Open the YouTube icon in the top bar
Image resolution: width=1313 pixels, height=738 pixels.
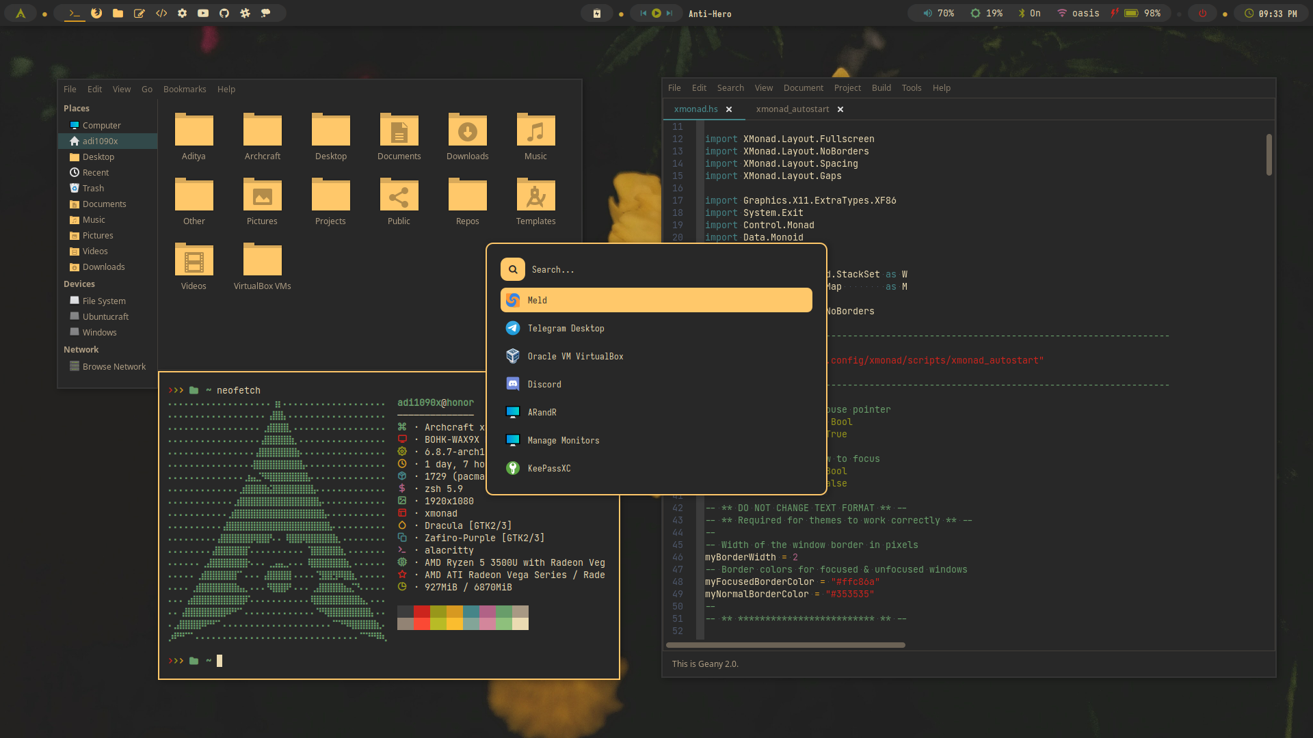[x=203, y=13]
